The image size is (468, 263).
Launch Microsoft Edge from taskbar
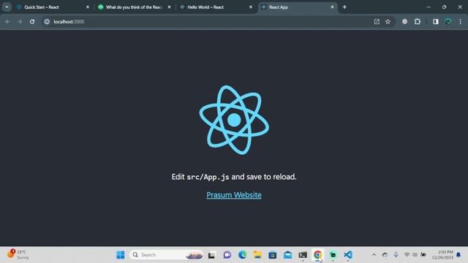click(x=242, y=255)
